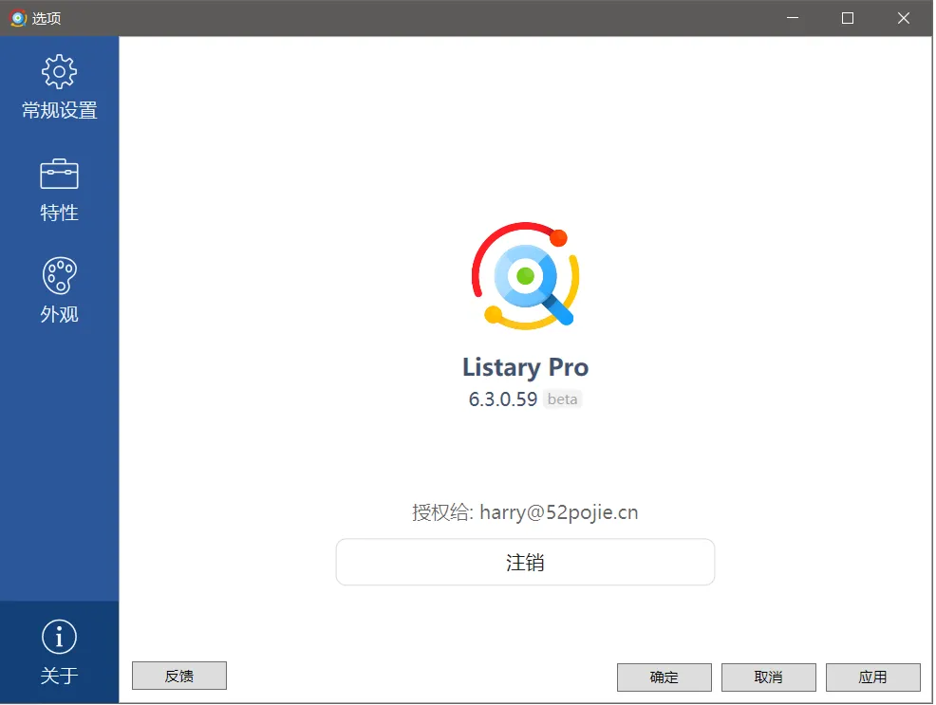Click the 特性 briefcase icon in sidebar

tap(59, 174)
